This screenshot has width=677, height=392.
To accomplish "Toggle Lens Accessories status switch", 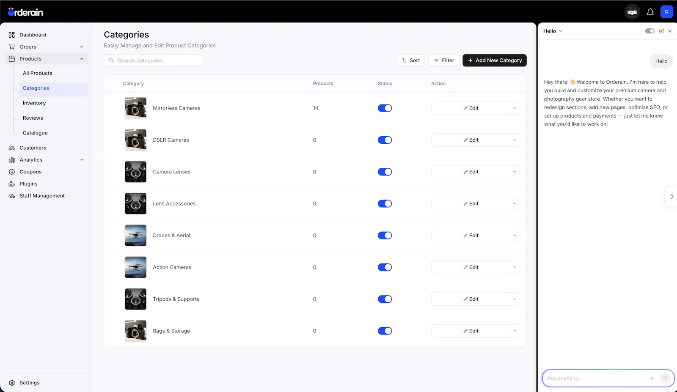I will (x=385, y=204).
